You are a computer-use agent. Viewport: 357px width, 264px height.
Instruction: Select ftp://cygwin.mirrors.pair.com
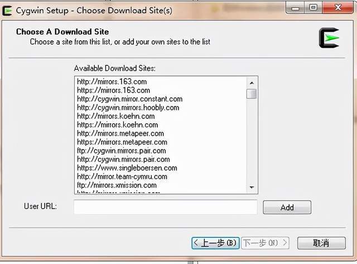tap(122, 151)
